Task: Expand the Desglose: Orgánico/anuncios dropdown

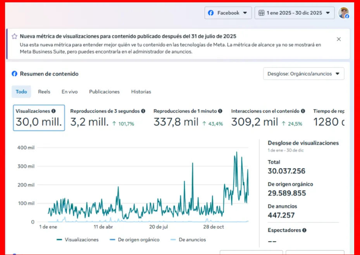Action: point(303,73)
